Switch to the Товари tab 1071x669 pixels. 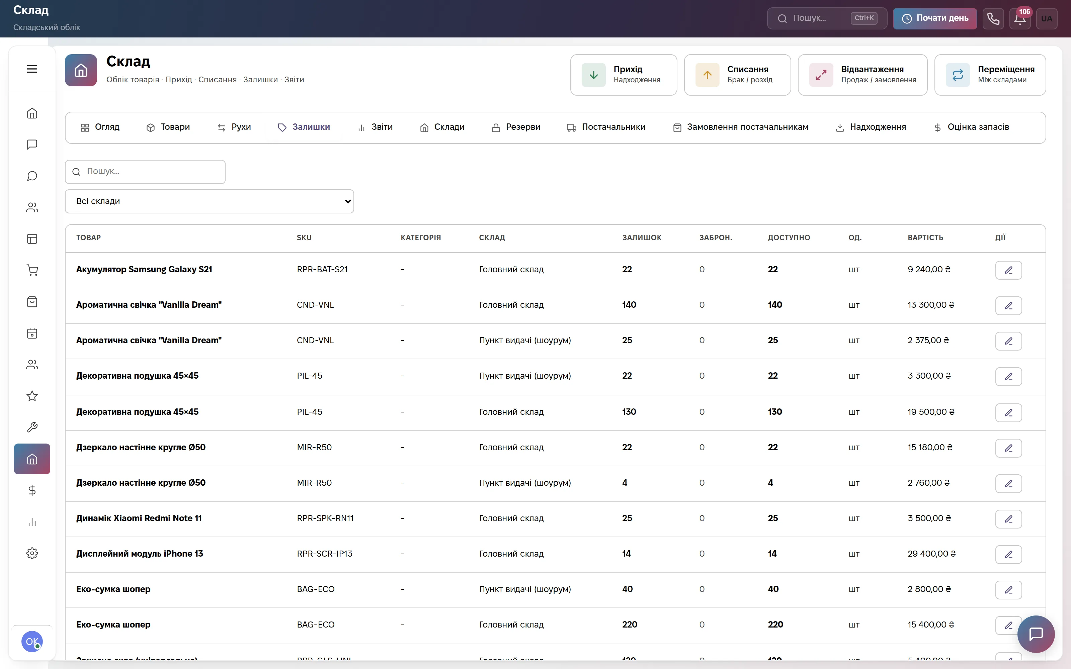(x=168, y=127)
